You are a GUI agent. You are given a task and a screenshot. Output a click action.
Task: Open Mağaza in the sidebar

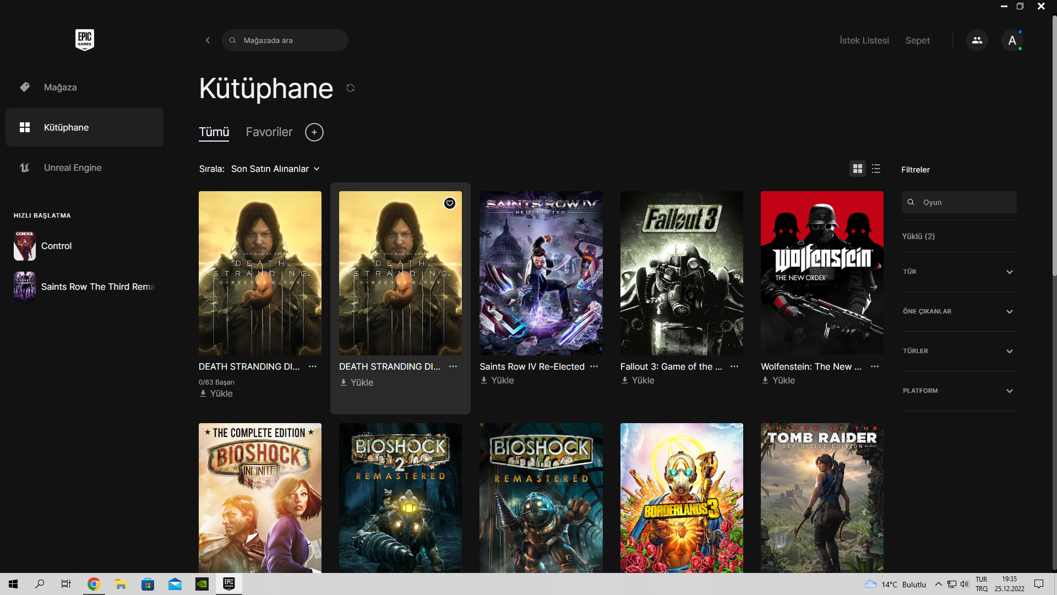tap(60, 87)
